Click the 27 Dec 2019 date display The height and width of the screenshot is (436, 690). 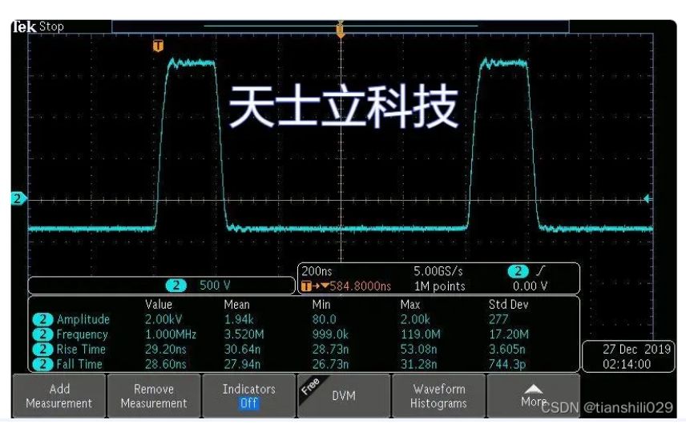pyautogui.click(x=636, y=350)
